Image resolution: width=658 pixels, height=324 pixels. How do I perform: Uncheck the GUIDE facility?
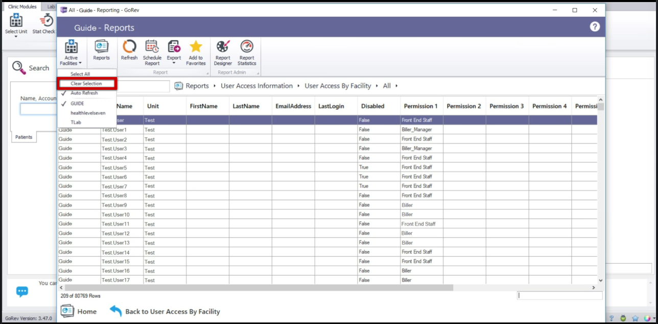pos(87,104)
